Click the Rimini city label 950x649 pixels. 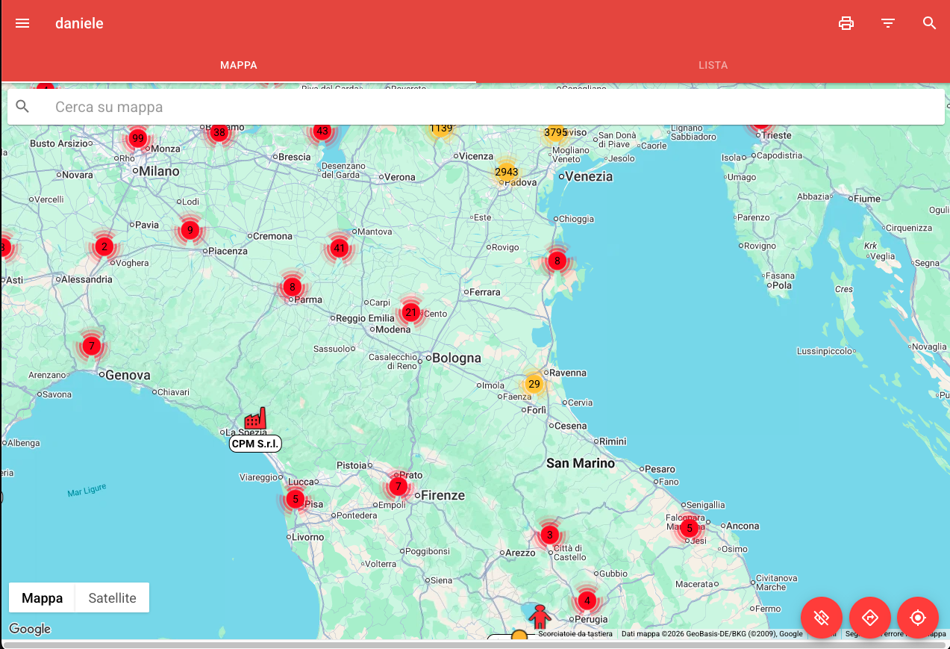click(x=613, y=441)
